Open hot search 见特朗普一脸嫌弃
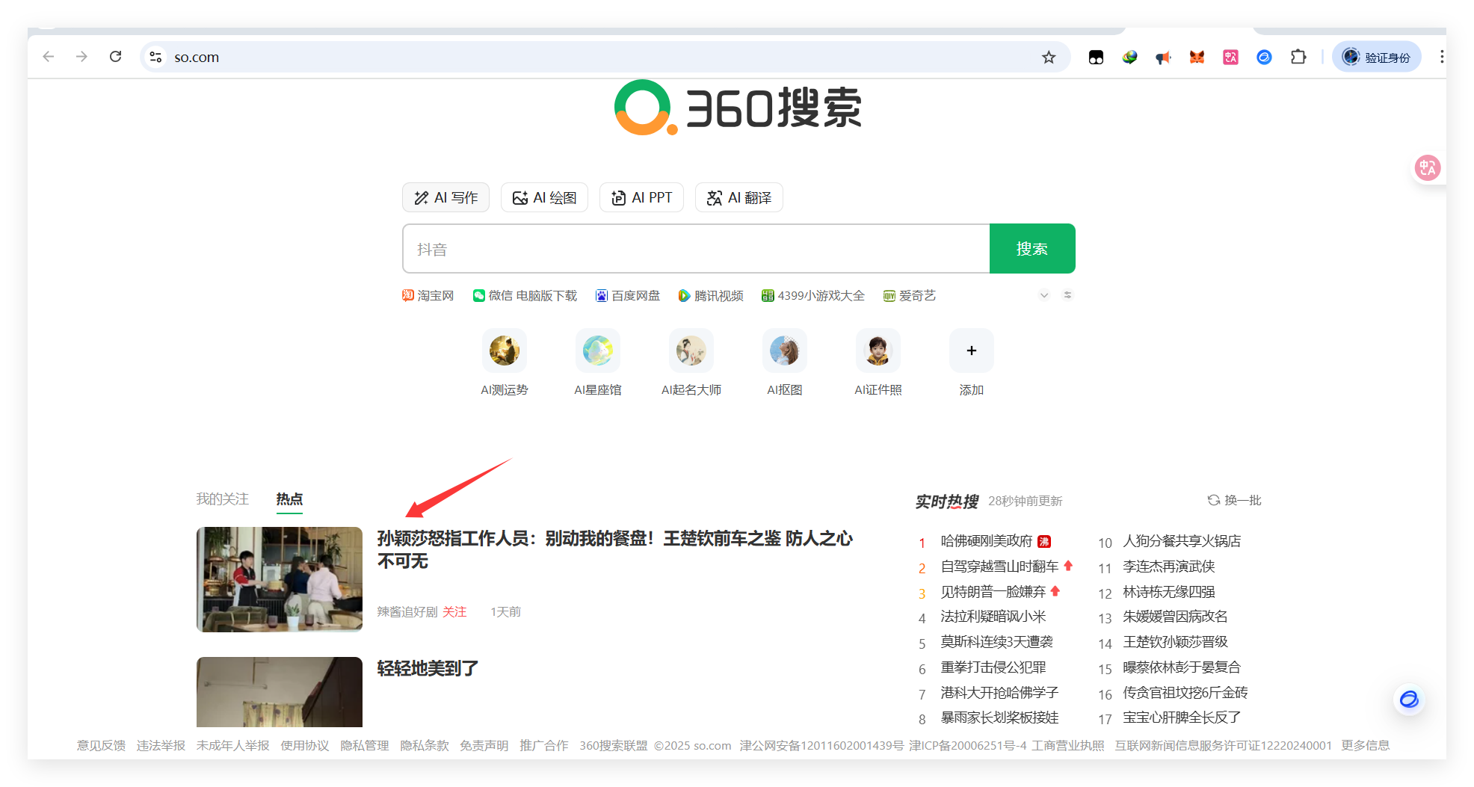Image resolution: width=1474 pixels, height=787 pixels. pos(993,592)
